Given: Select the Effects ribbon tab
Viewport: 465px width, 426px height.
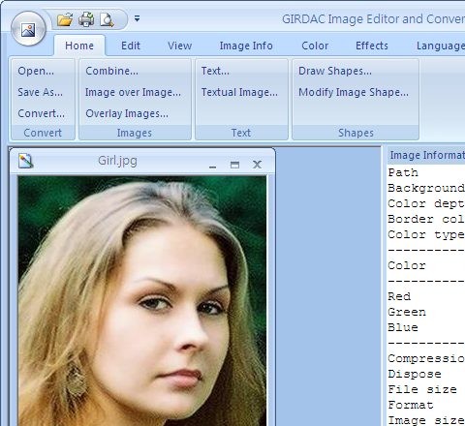Looking at the screenshot, I should pyautogui.click(x=372, y=46).
